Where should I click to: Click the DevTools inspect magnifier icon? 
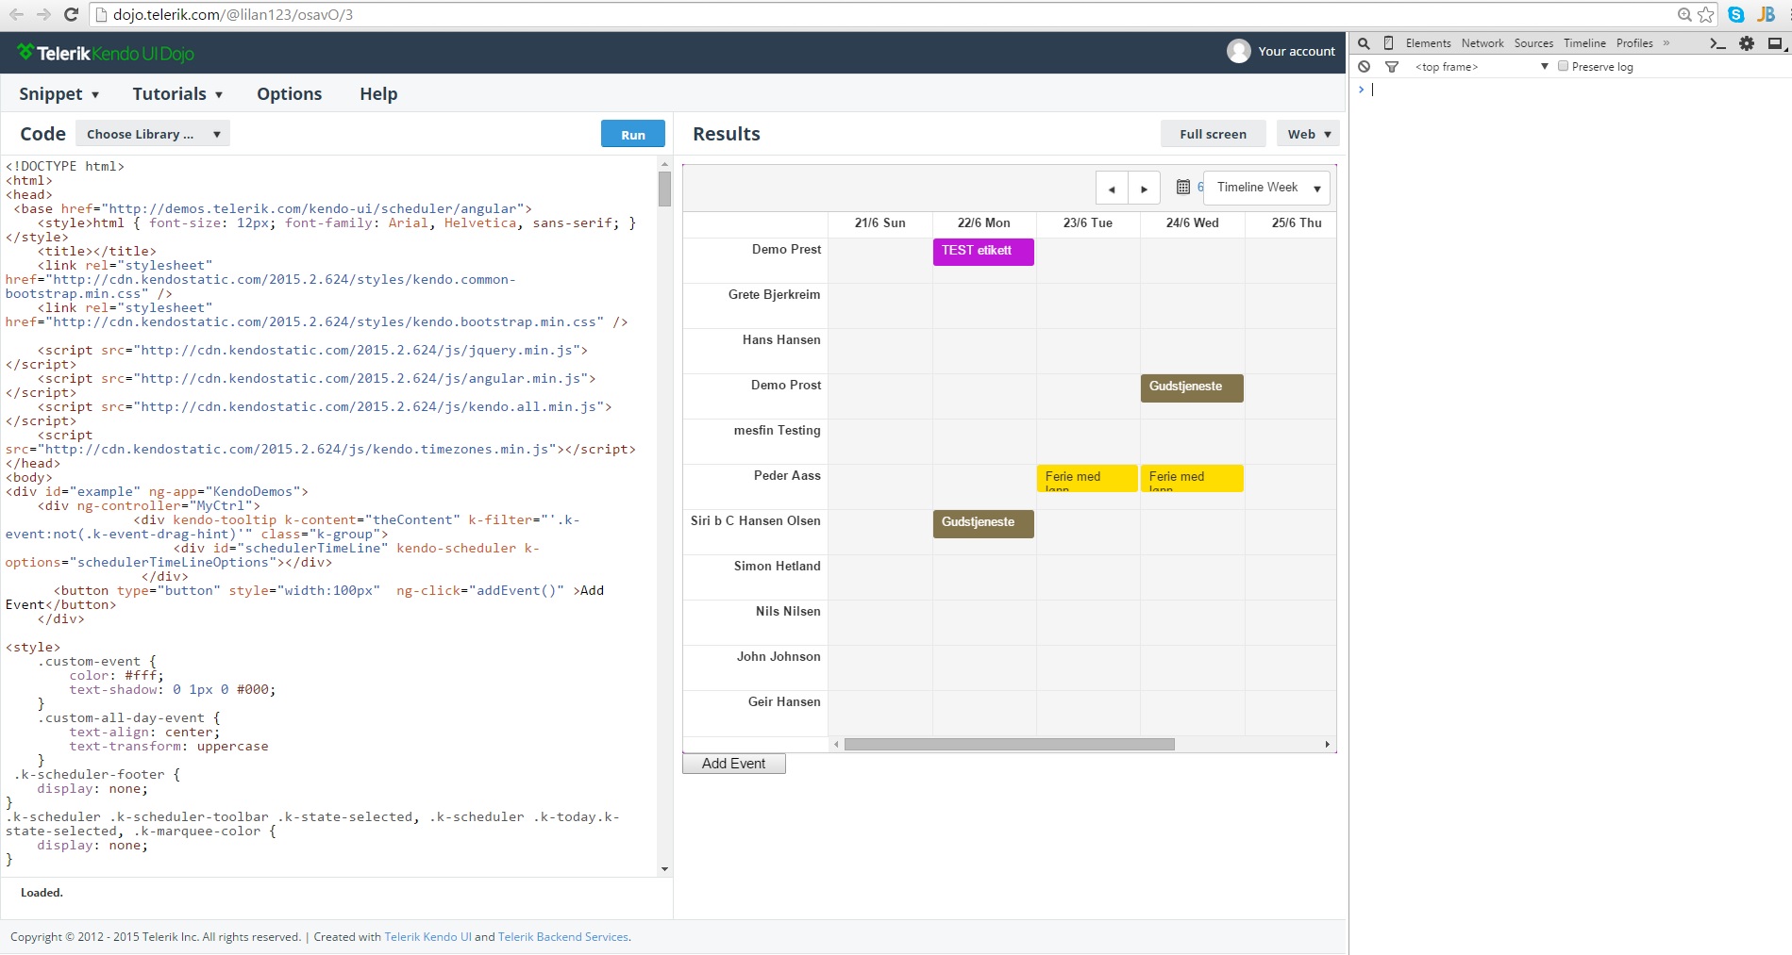[1364, 43]
